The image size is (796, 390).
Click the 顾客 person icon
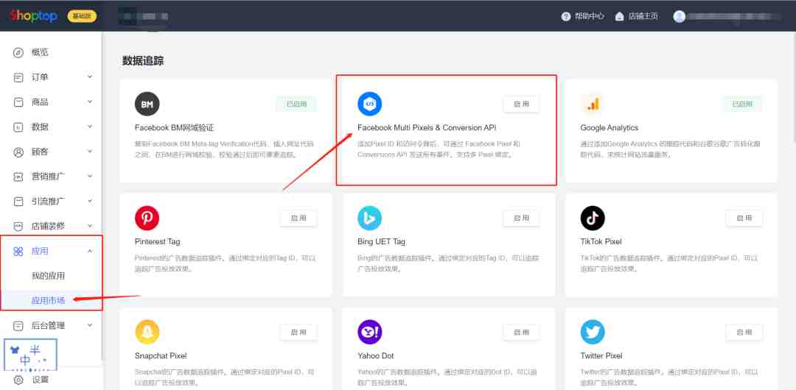click(18, 152)
